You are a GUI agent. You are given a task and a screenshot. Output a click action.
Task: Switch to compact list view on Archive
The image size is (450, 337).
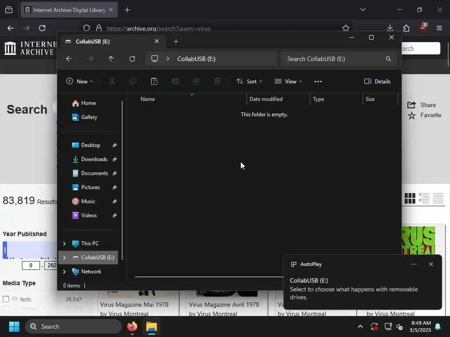tap(438, 198)
